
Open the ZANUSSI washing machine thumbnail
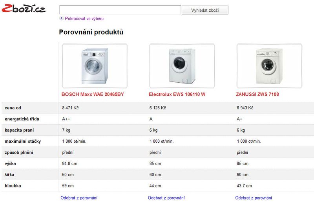pyautogui.click(x=269, y=66)
